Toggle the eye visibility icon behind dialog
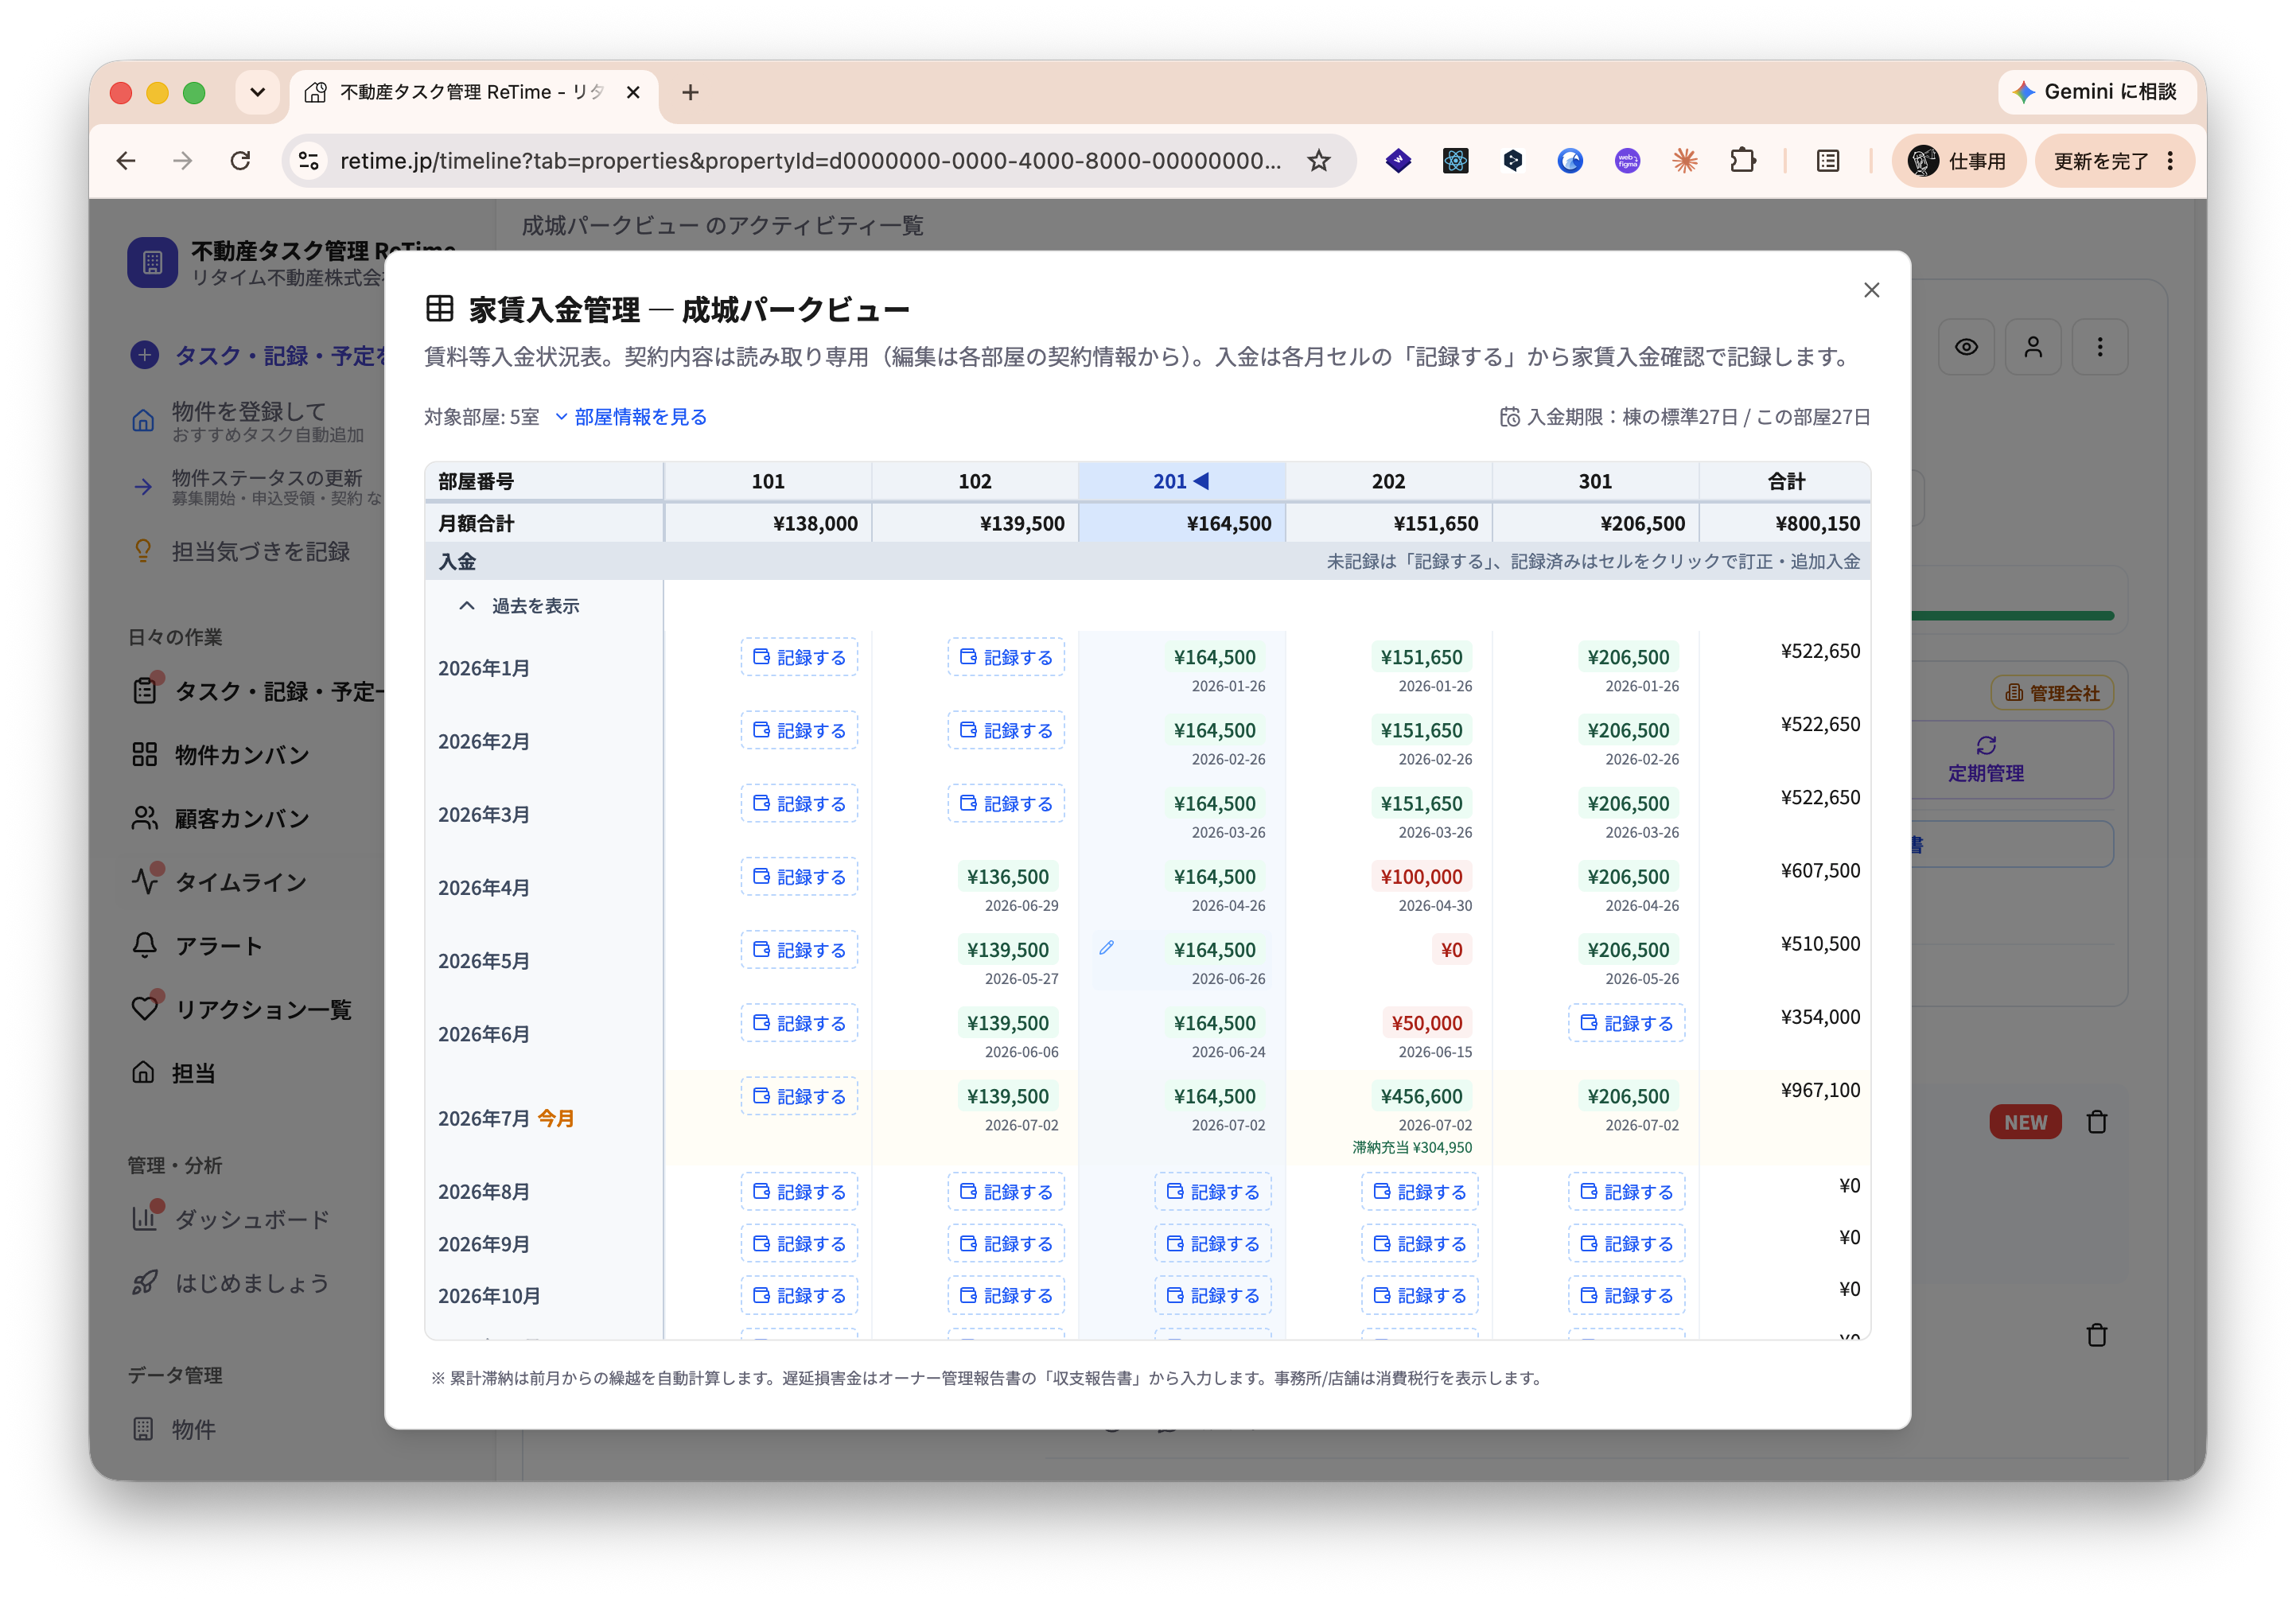Screen dimensions: 2296x1599 [x=1966, y=347]
